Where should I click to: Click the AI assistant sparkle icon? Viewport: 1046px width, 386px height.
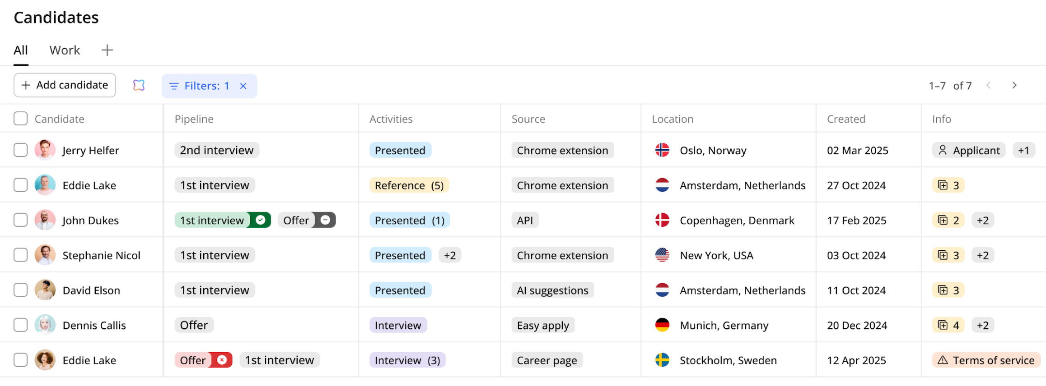click(x=139, y=85)
